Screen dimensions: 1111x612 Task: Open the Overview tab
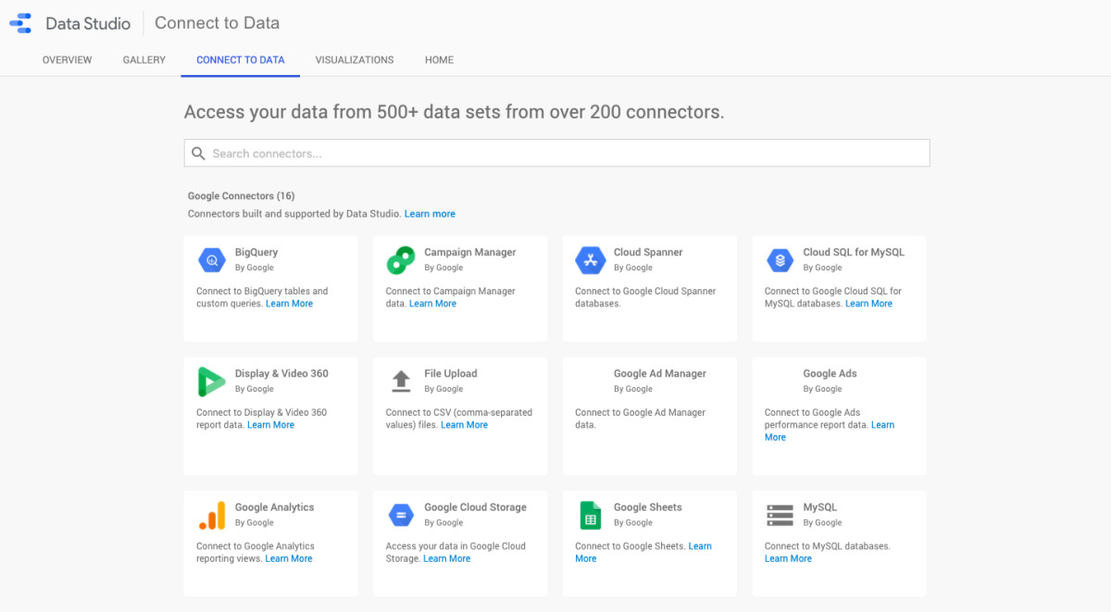tap(68, 60)
